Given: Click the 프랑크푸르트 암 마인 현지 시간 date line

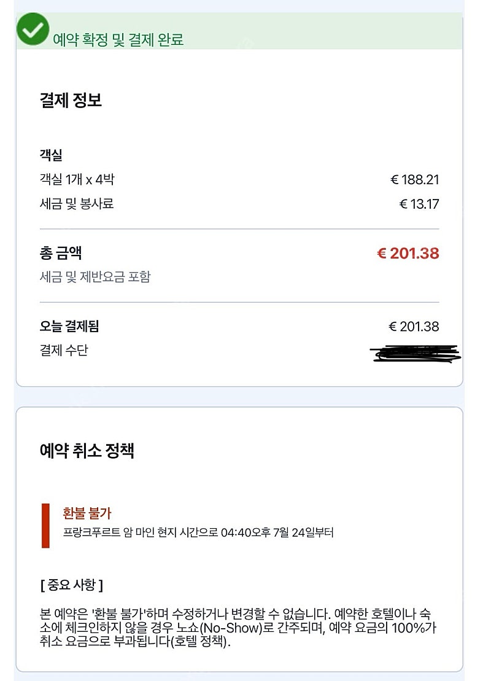Looking at the screenshot, I should 198,532.
